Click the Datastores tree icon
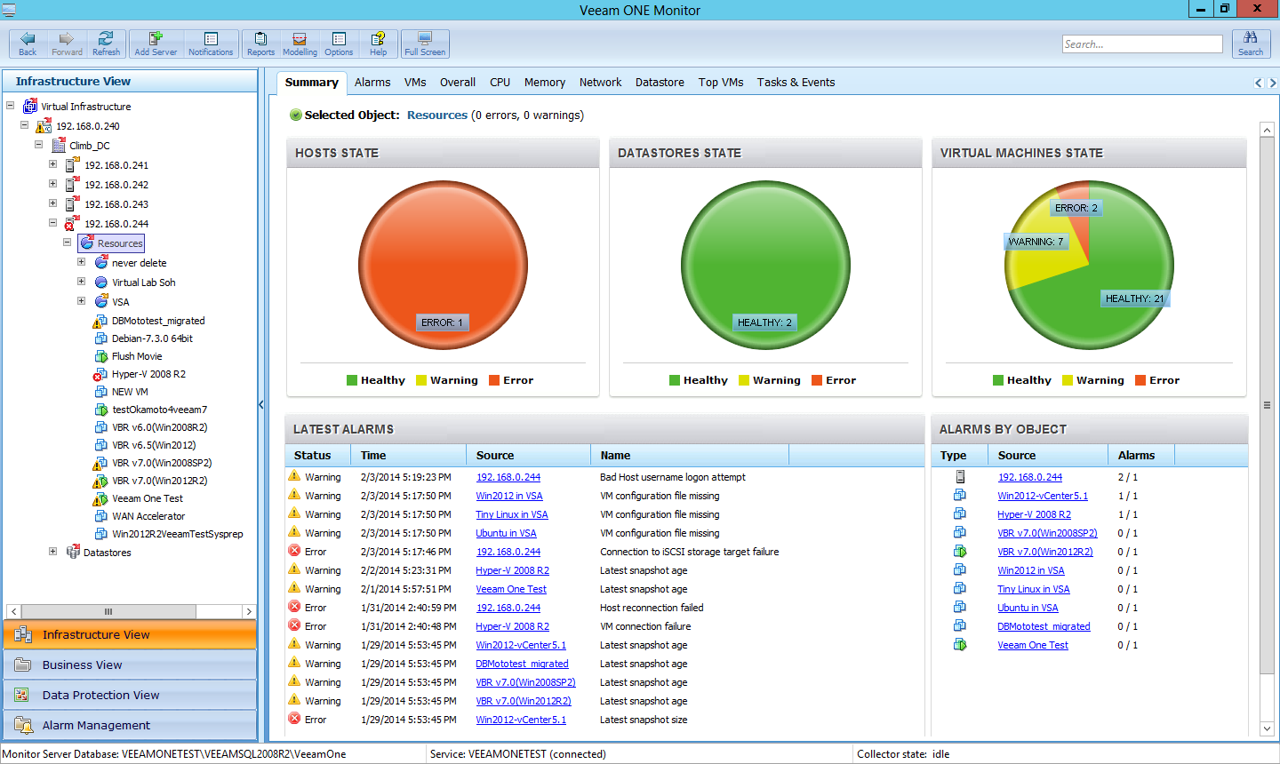 coord(73,552)
